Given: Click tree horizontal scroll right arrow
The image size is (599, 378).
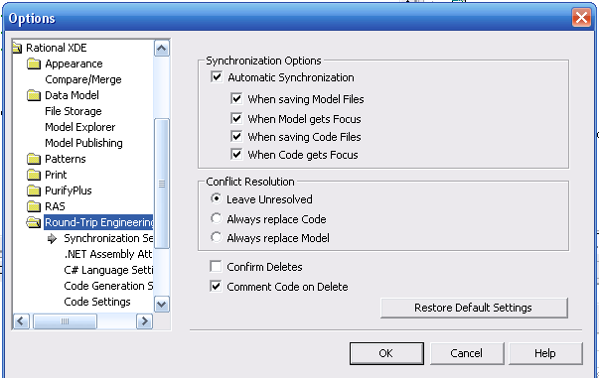Looking at the screenshot, I should coord(144,321).
